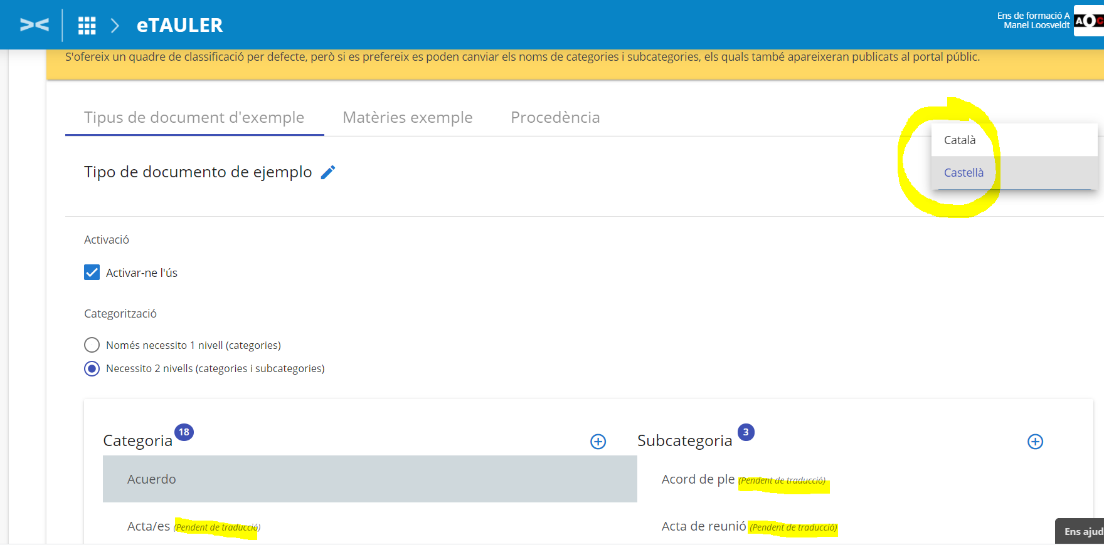This screenshot has width=1104, height=545.
Task: Edit the 'Tipo de documento de ejemplo' title
Action: [328, 172]
